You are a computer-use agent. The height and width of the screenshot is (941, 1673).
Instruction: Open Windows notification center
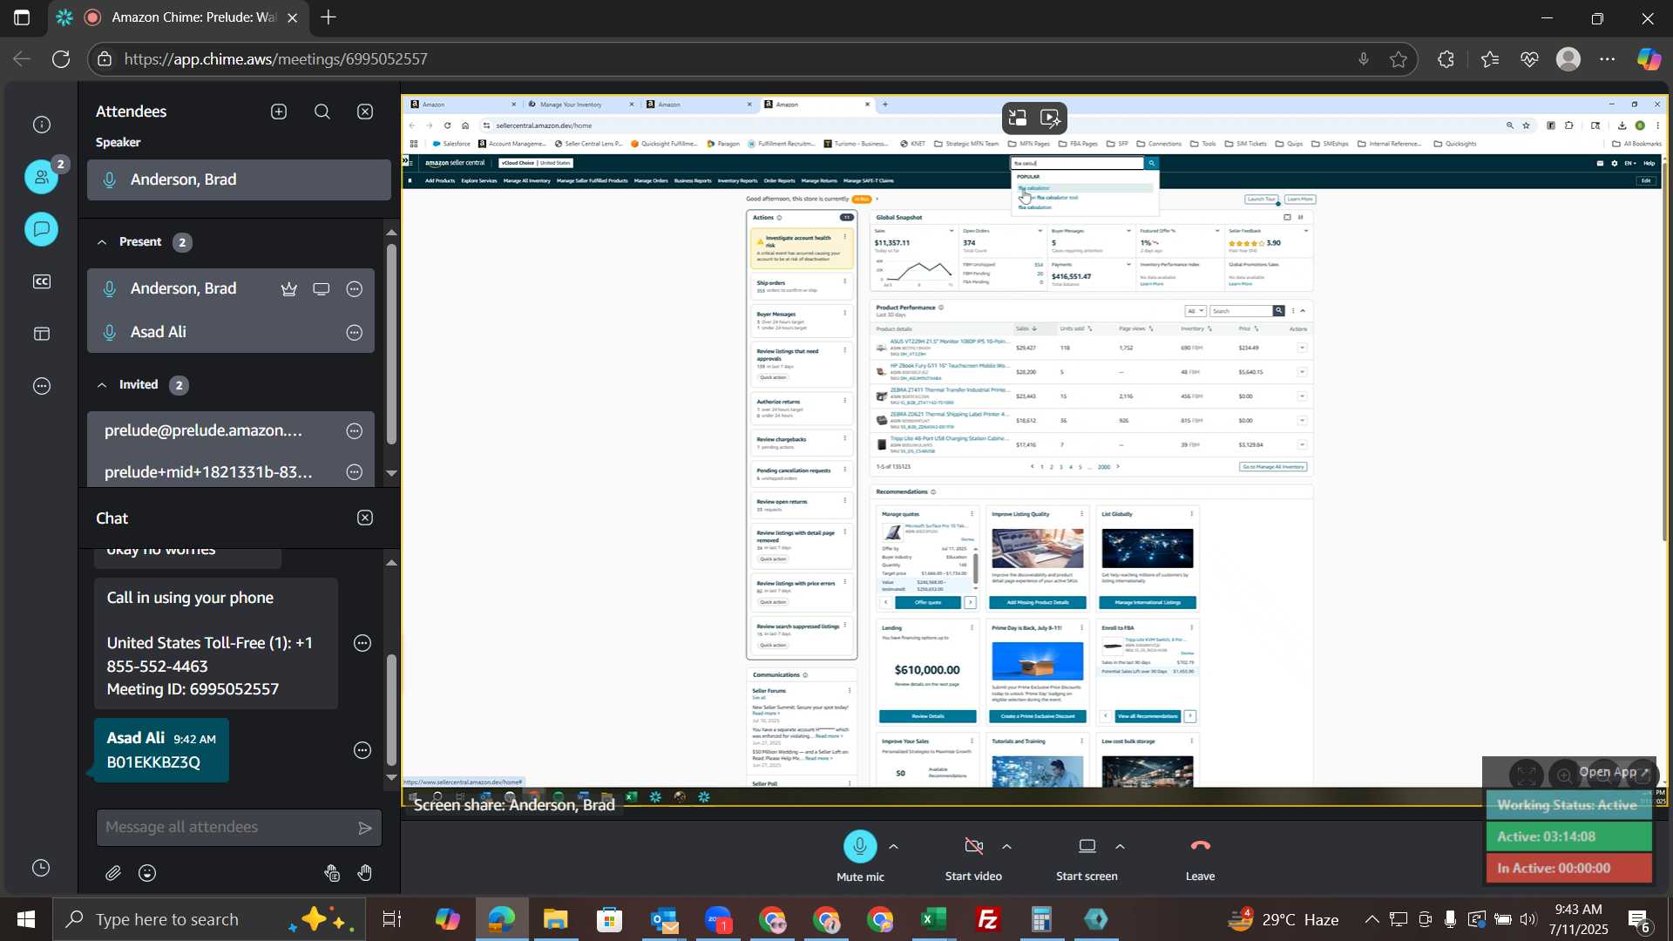coord(1640,919)
